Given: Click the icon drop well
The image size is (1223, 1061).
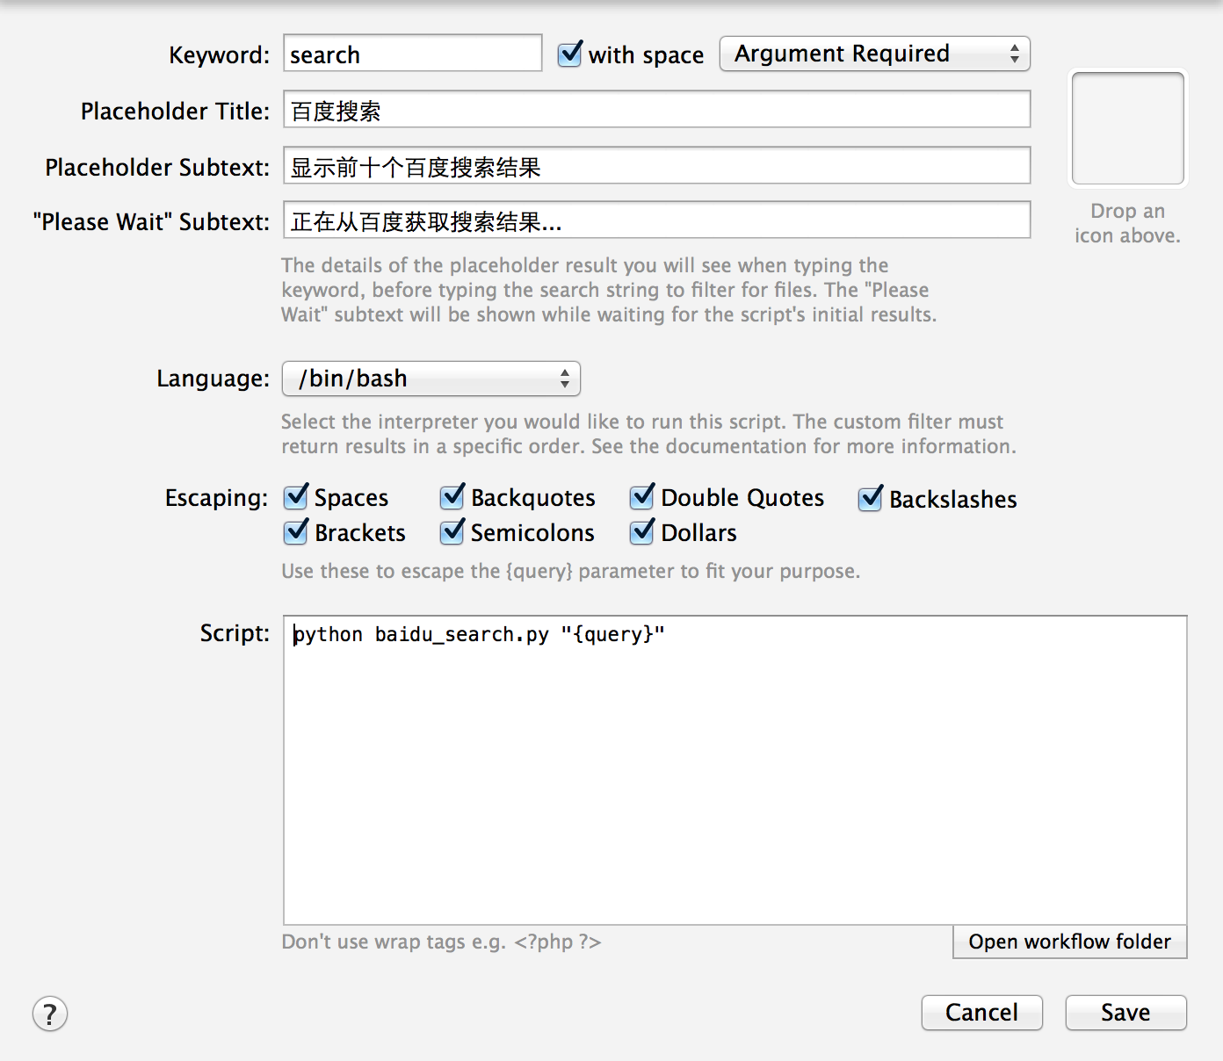Looking at the screenshot, I should [x=1127, y=128].
